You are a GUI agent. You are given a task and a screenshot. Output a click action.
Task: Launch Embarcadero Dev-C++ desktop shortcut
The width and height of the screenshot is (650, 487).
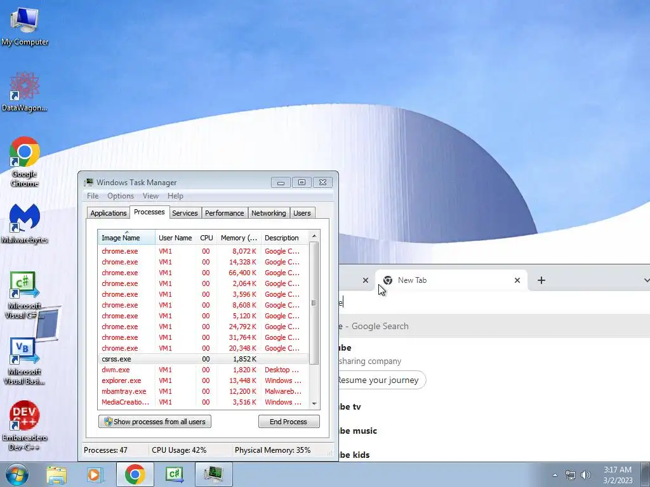(x=25, y=425)
